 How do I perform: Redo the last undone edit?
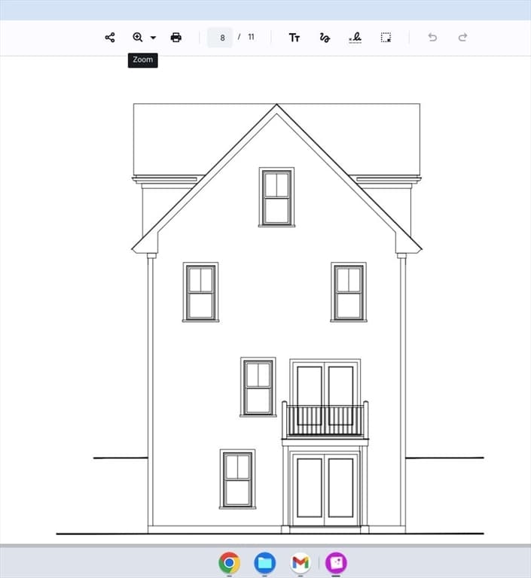462,37
